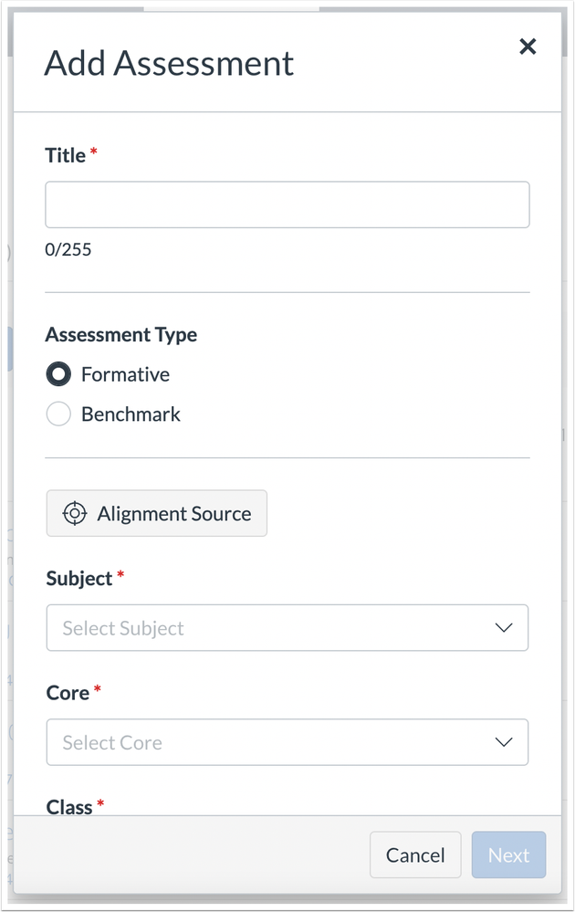Viewport: 575px width, 912px height.
Task: Click the crosshair target icon on Alignment Source
Action: 75,514
